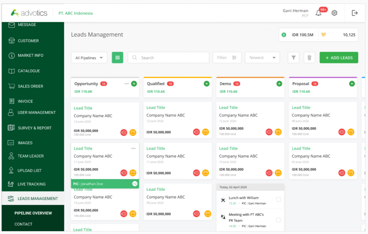Viewport: 368px width, 234px height.
Task: Click the funnel filter icon button
Action: (293, 58)
